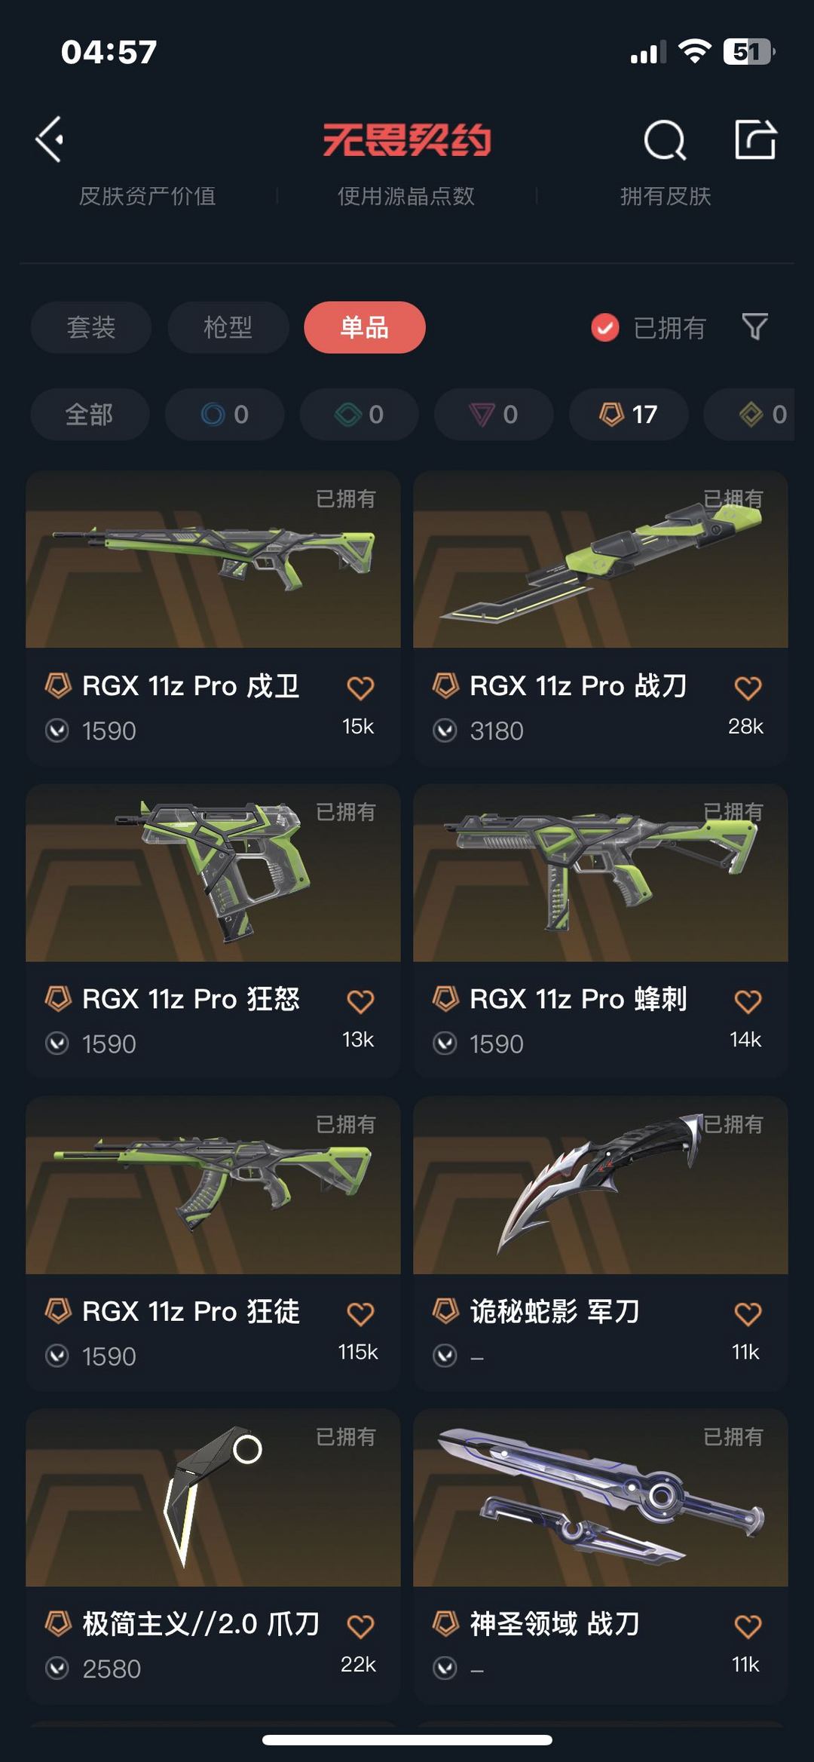Switch to the 套装 tab
Image resolution: width=814 pixels, height=1762 pixels.
(91, 327)
